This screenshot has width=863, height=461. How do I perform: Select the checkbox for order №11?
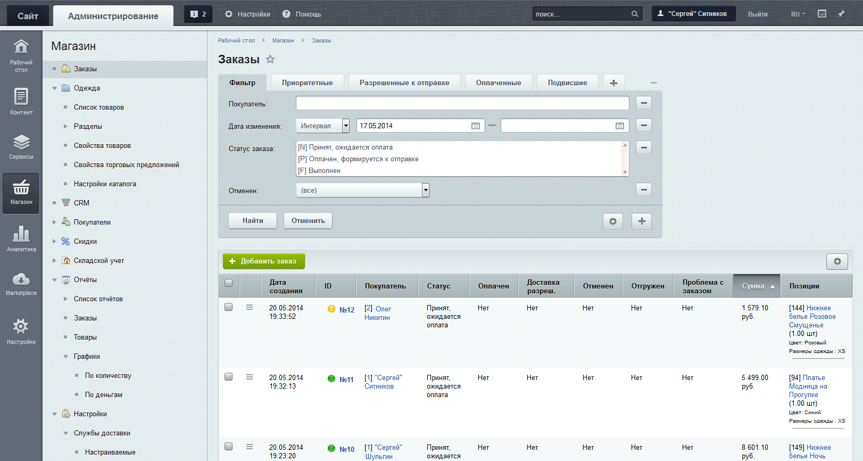point(229,377)
